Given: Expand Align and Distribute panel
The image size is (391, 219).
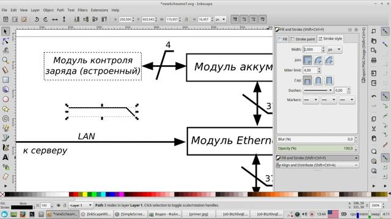Looking at the screenshot, I should tap(317, 165).
